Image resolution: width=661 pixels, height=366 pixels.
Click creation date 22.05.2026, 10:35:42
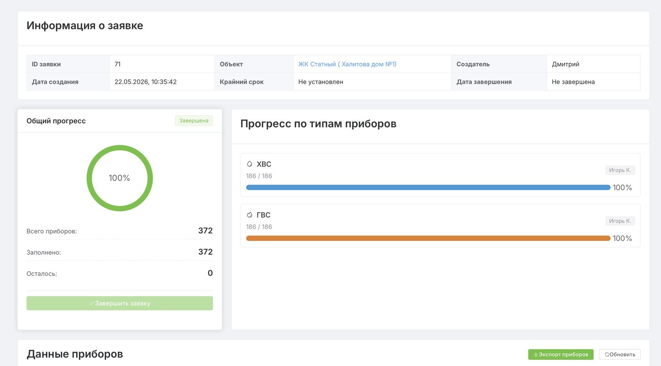click(145, 82)
